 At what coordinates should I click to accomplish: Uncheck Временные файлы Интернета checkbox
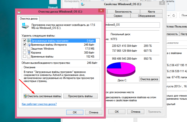25,44
